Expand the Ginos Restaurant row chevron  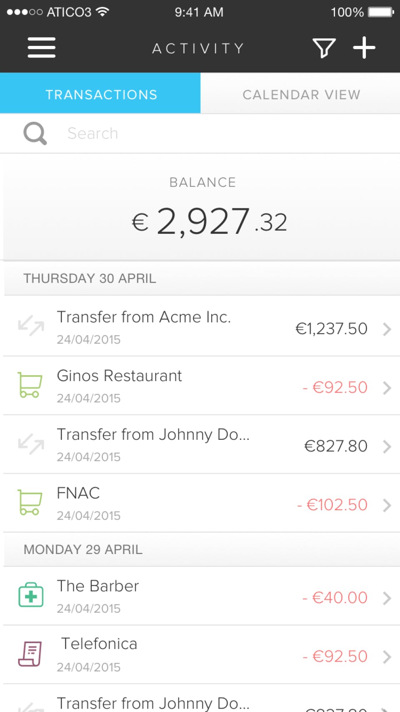[x=387, y=388]
